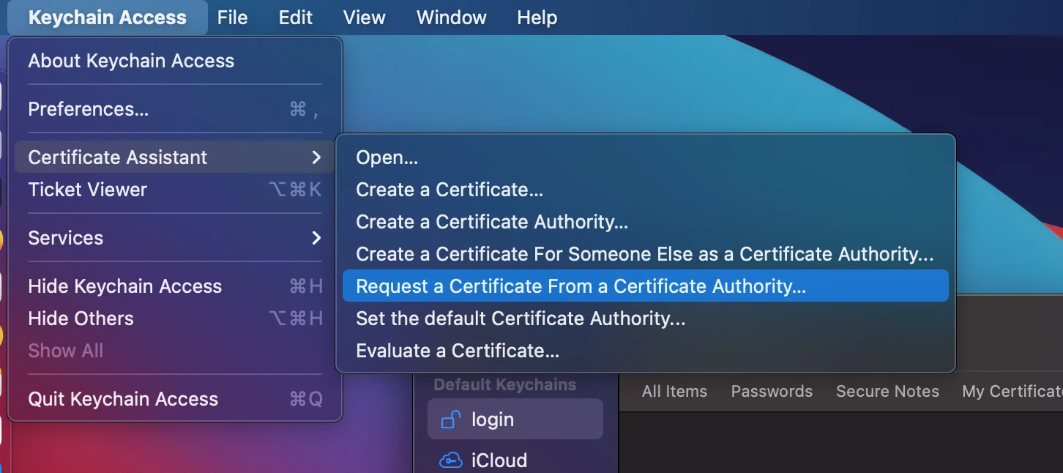
Task: Switch to the Secure Notes tab
Action: [x=887, y=392]
